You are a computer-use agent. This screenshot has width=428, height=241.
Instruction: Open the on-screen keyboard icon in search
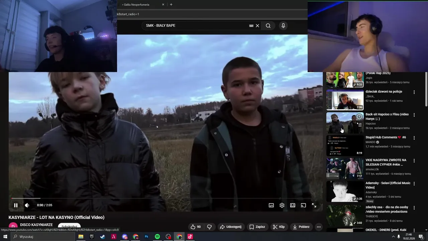pyautogui.click(x=251, y=25)
